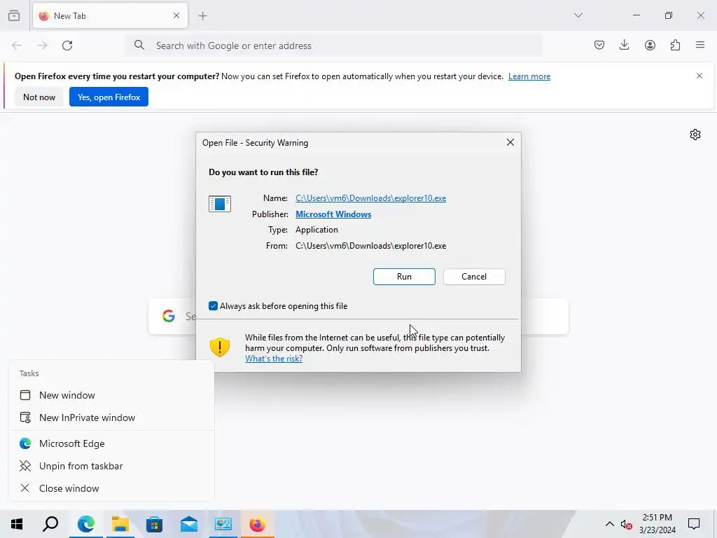The height and width of the screenshot is (538, 717).
Task: Click Run in the Security Warning
Action: (x=404, y=277)
